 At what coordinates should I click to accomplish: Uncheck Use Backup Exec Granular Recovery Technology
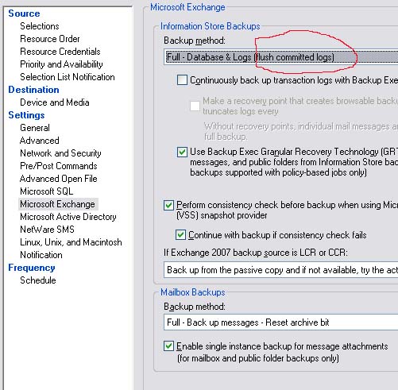[182, 152]
